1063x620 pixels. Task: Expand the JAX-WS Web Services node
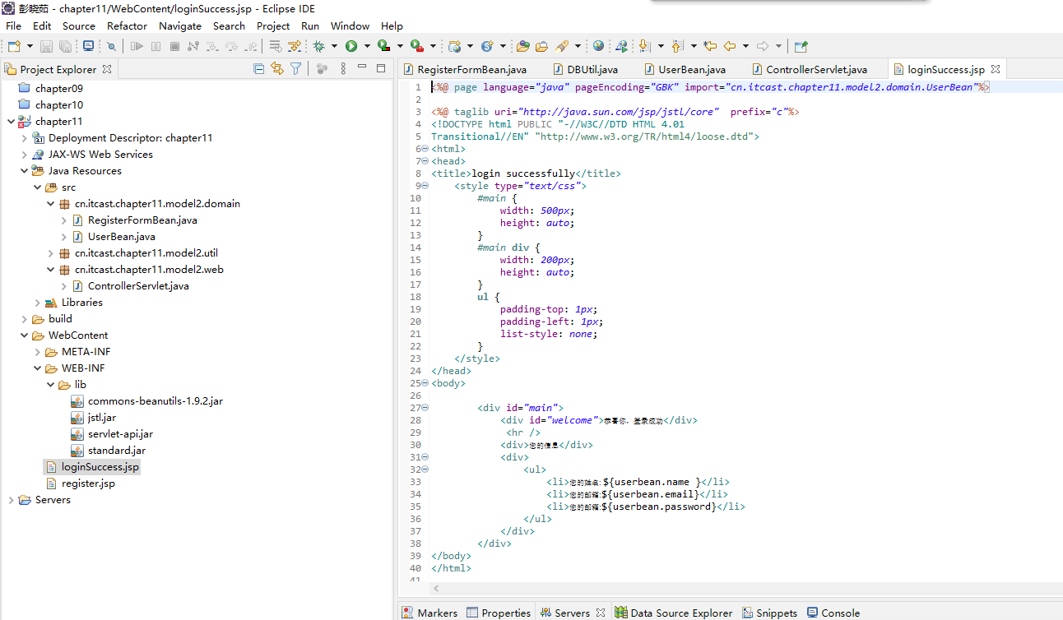click(24, 155)
